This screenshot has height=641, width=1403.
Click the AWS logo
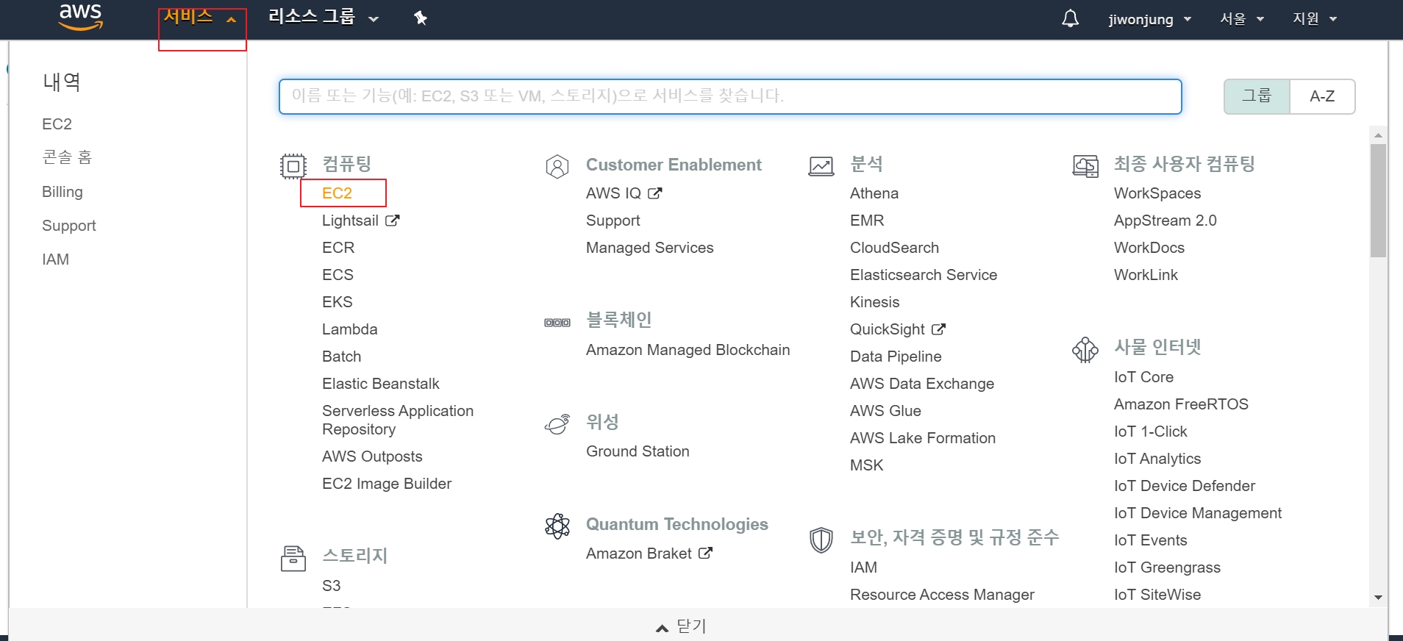(x=80, y=16)
